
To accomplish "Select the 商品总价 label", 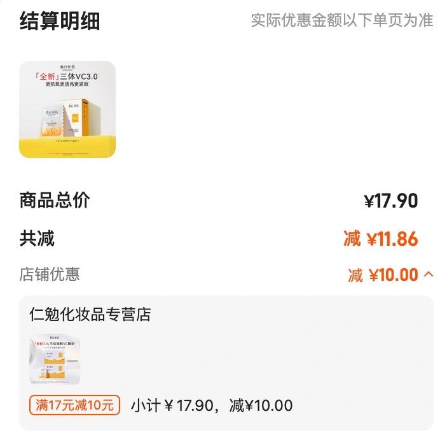I will point(55,201).
